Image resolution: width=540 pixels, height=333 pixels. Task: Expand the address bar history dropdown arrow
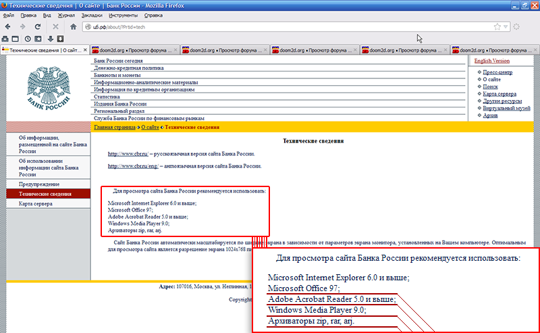tap(505, 26)
